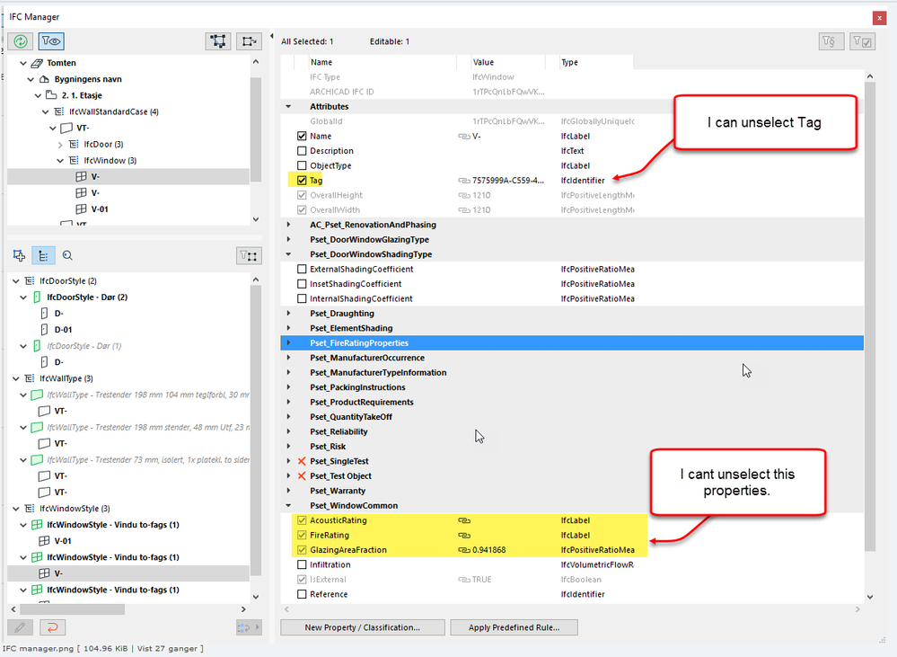Click the Value column header

point(501,62)
